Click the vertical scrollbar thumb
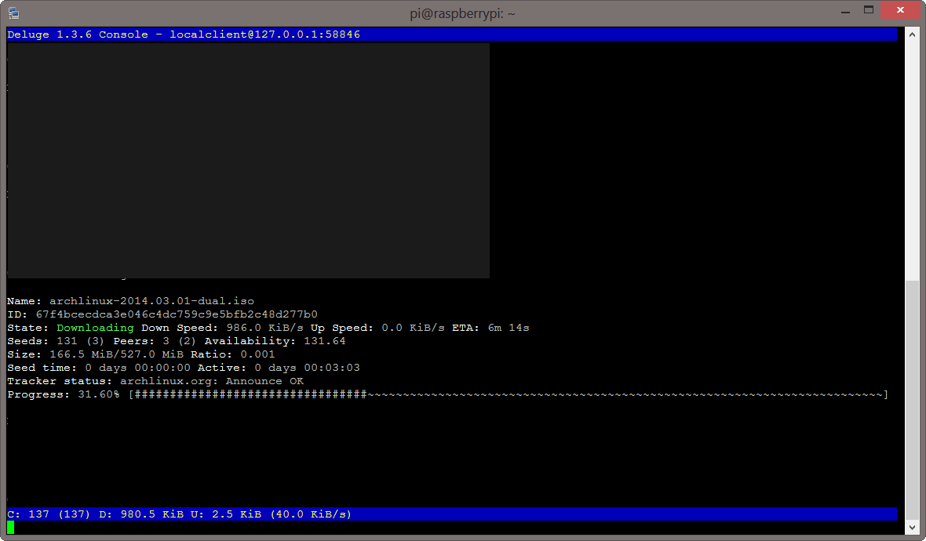 point(912,399)
